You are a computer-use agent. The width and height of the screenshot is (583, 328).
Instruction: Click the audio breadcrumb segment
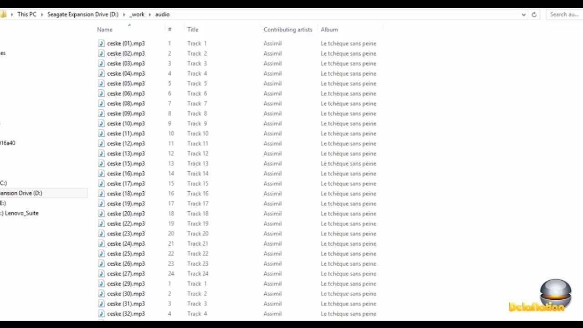[x=162, y=15]
